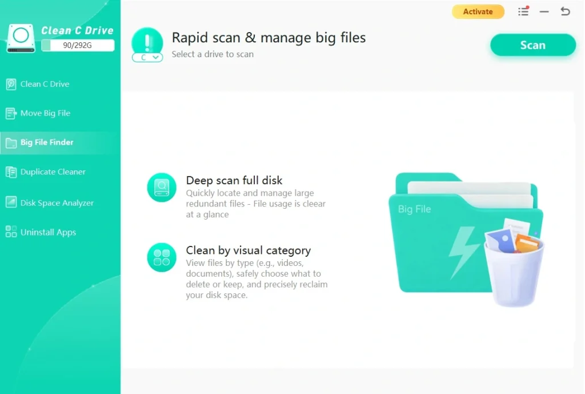The width and height of the screenshot is (585, 394).
Task: Click the Clean by visual category icon
Action: coord(162,257)
